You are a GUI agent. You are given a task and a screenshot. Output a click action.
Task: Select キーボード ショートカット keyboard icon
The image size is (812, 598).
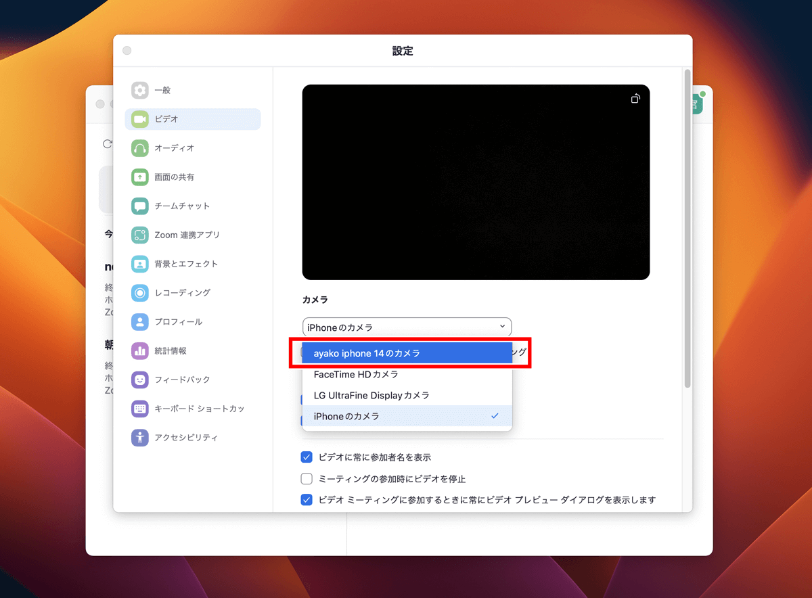pos(140,409)
